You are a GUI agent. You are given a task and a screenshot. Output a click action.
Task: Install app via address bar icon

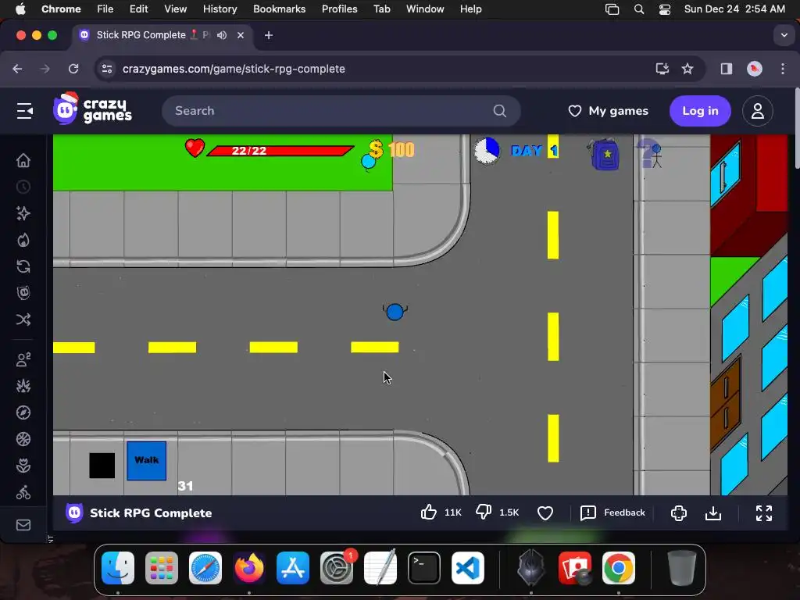click(662, 69)
